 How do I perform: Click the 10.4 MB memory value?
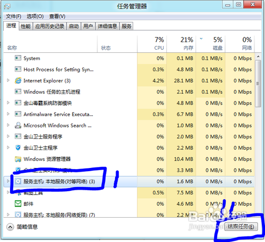coord(183,159)
